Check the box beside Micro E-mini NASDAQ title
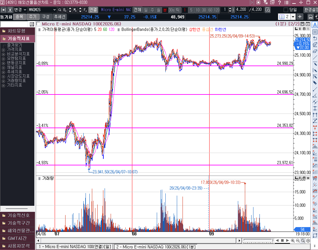This screenshot has width=318, height=250. [38, 24]
